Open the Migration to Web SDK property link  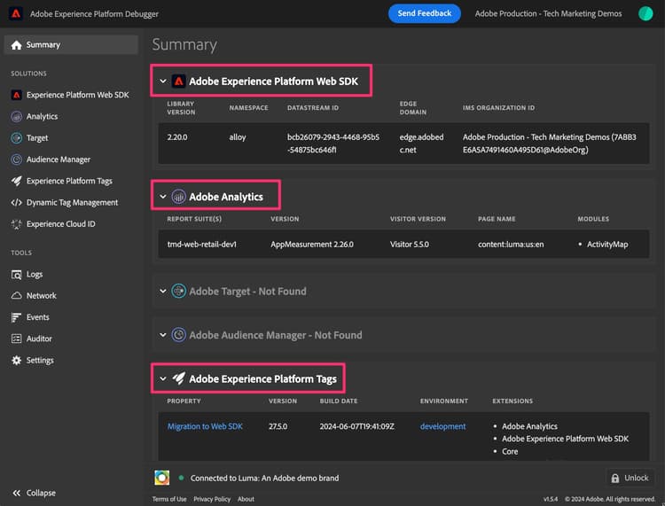205,426
